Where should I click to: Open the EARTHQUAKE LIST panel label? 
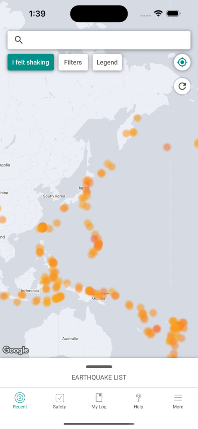pyautogui.click(x=99, y=377)
